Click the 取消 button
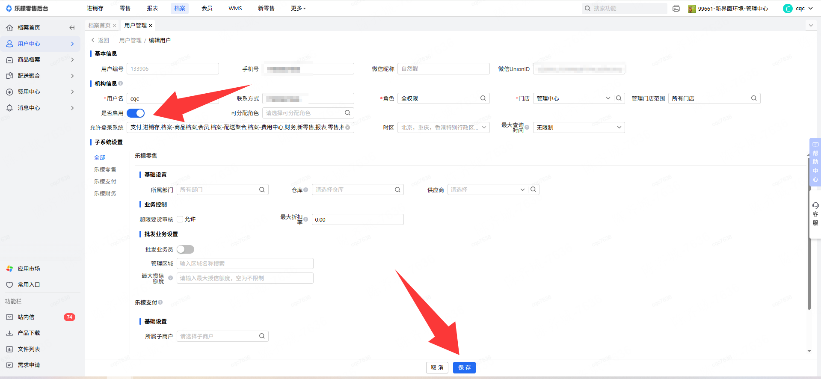 point(437,367)
